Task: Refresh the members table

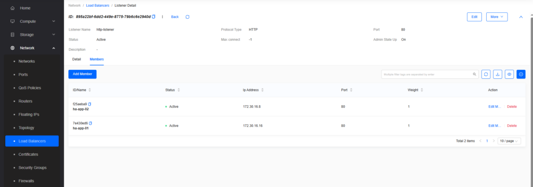Action: (486, 74)
